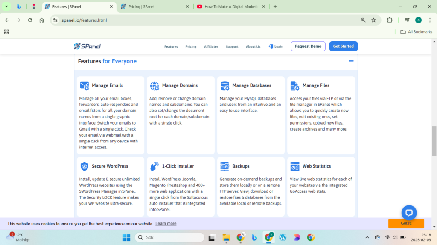Open Windows Start menu

pos(126,237)
